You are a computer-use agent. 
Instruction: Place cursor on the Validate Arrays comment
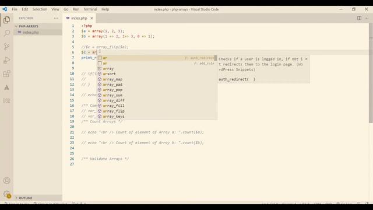click(x=105, y=159)
